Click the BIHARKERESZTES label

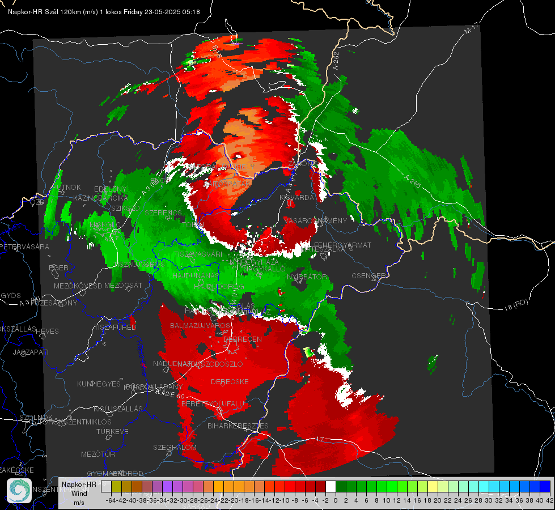coord(238,426)
